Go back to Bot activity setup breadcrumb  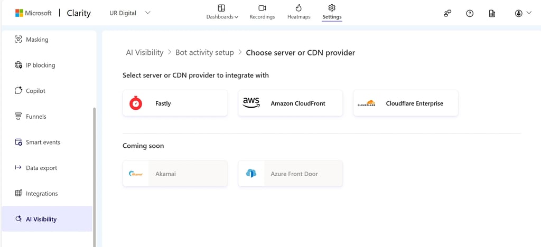click(204, 53)
